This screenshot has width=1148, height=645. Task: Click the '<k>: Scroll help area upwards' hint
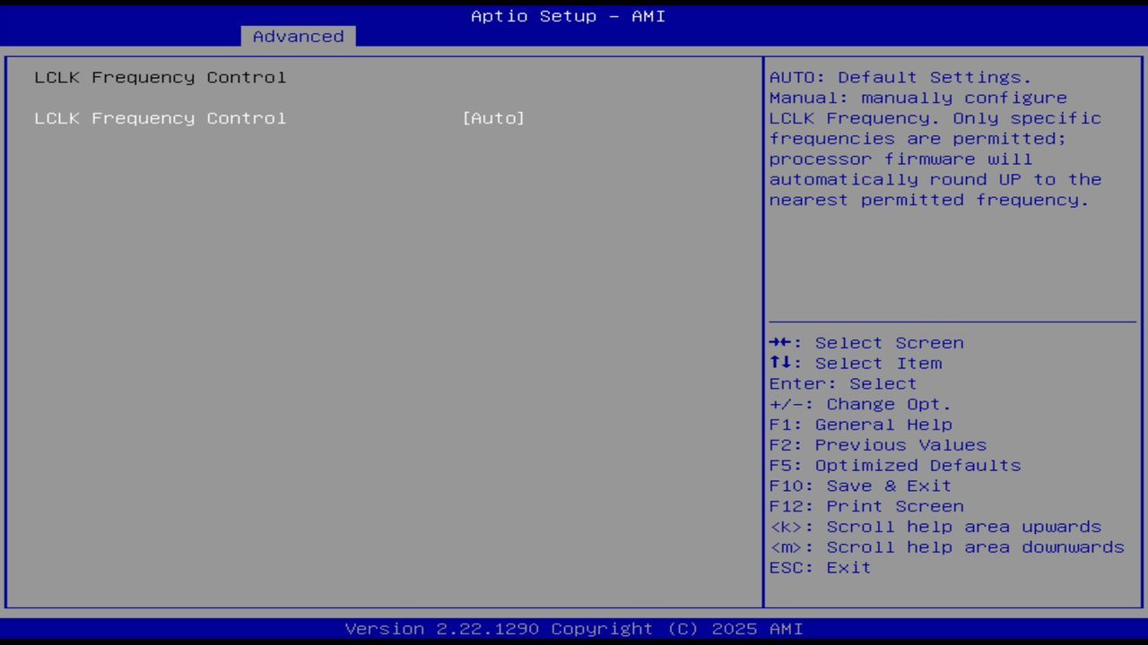click(x=935, y=527)
